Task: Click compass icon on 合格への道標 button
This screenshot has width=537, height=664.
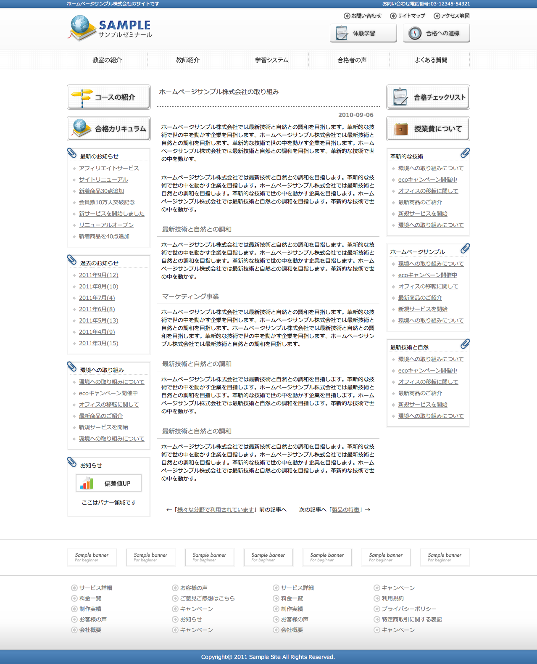Action: coord(415,33)
